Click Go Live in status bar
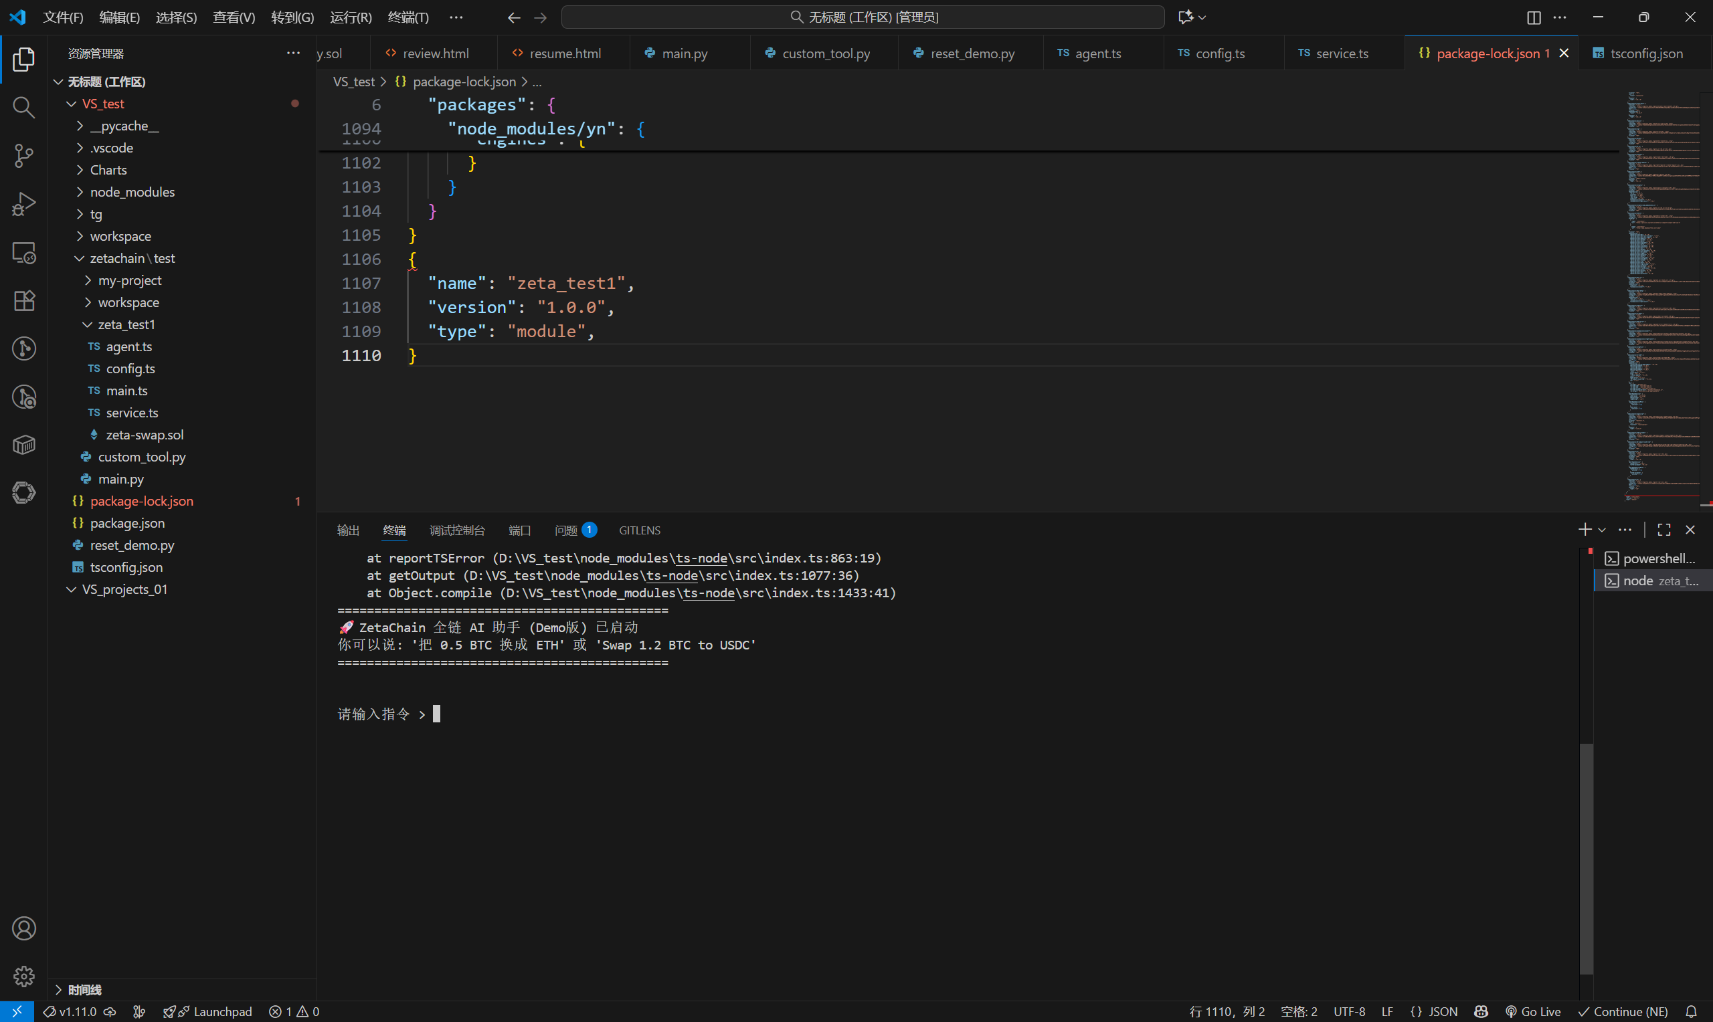This screenshot has height=1022, width=1713. tap(1532, 1012)
